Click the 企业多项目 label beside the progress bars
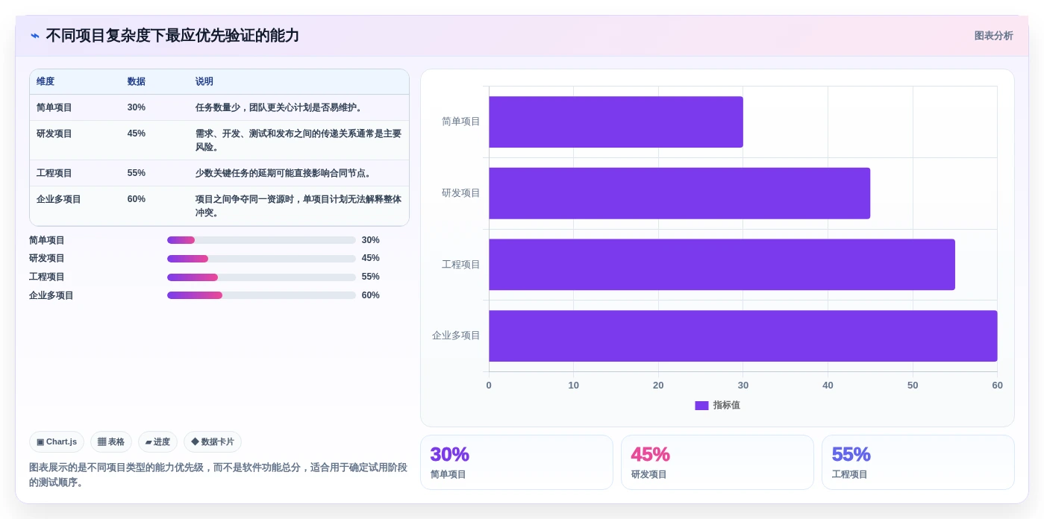 (51, 295)
